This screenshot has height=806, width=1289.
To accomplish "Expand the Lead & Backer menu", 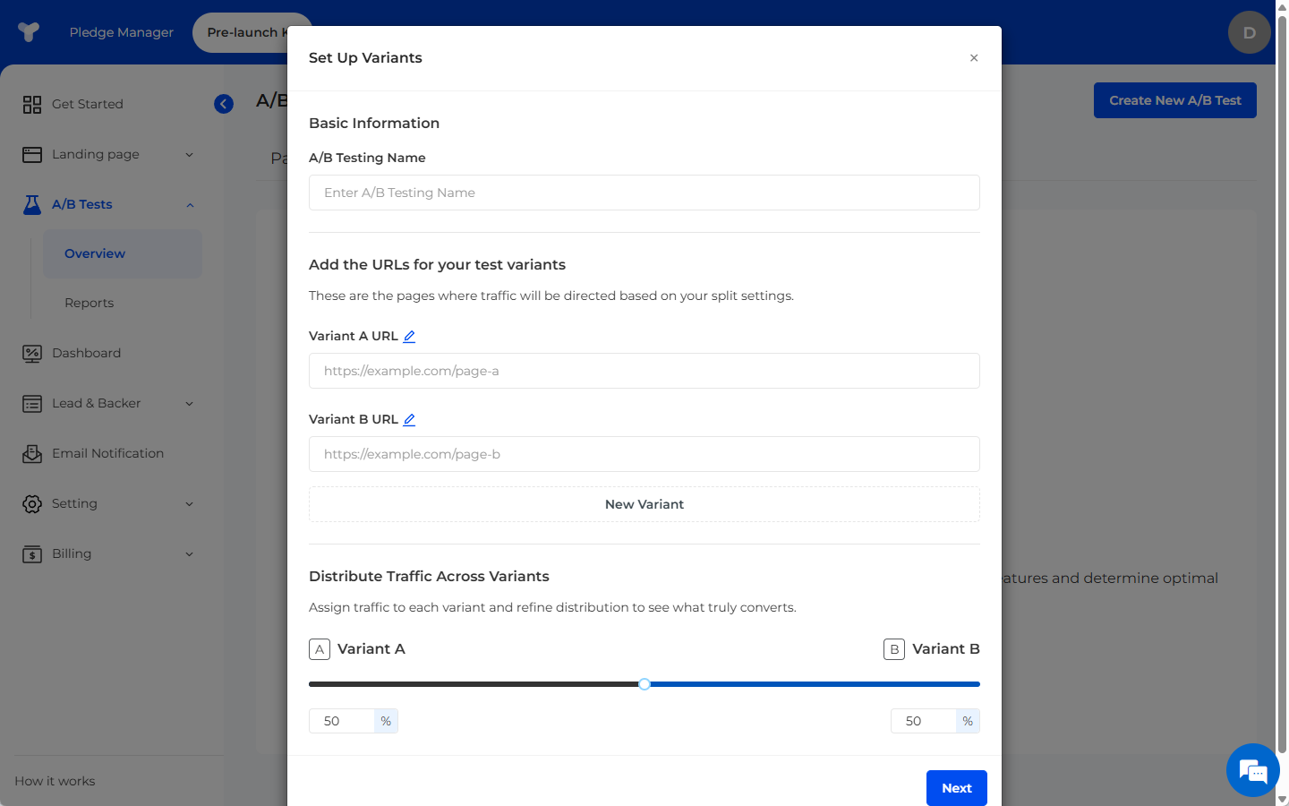I will (189, 404).
